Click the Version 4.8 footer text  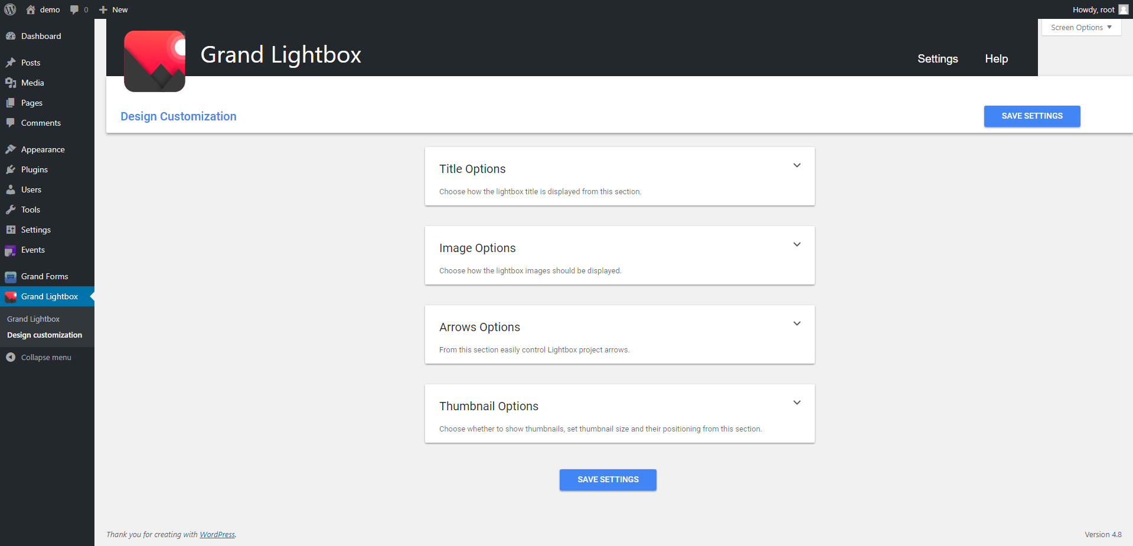tap(1103, 534)
